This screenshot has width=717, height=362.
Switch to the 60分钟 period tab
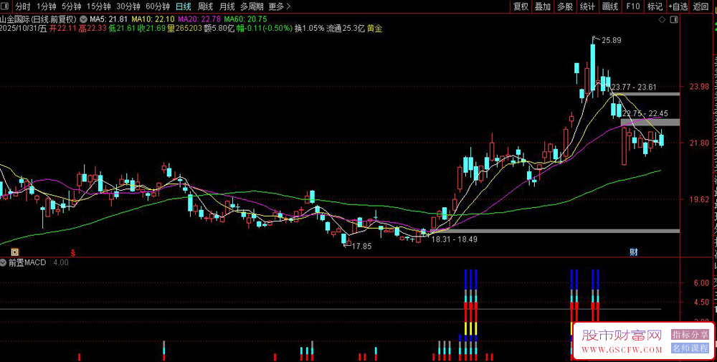click(x=158, y=6)
